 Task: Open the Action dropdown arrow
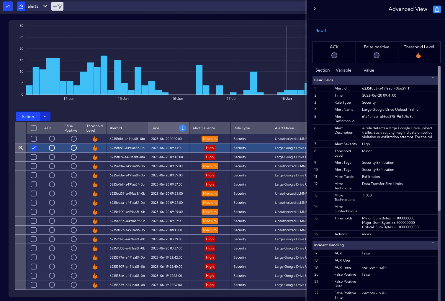[x=45, y=117]
